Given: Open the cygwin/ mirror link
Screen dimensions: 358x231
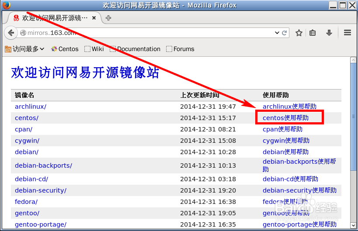Looking at the screenshot, I should pyautogui.click(x=27, y=141).
